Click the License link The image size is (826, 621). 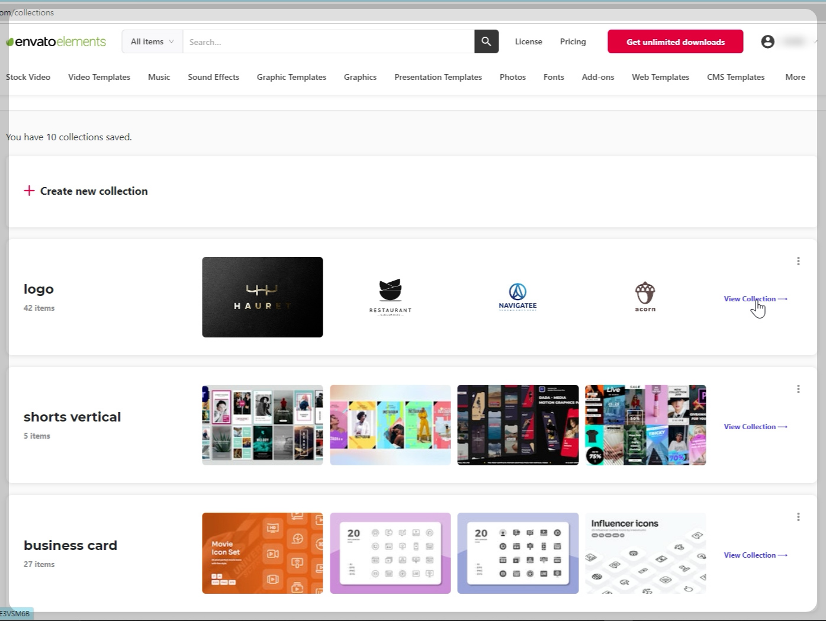pyautogui.click(x=528, y=41)
